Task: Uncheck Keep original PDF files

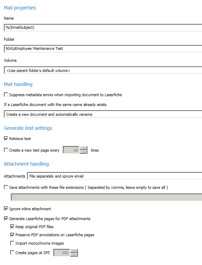Action: click(x=12, y=226)
